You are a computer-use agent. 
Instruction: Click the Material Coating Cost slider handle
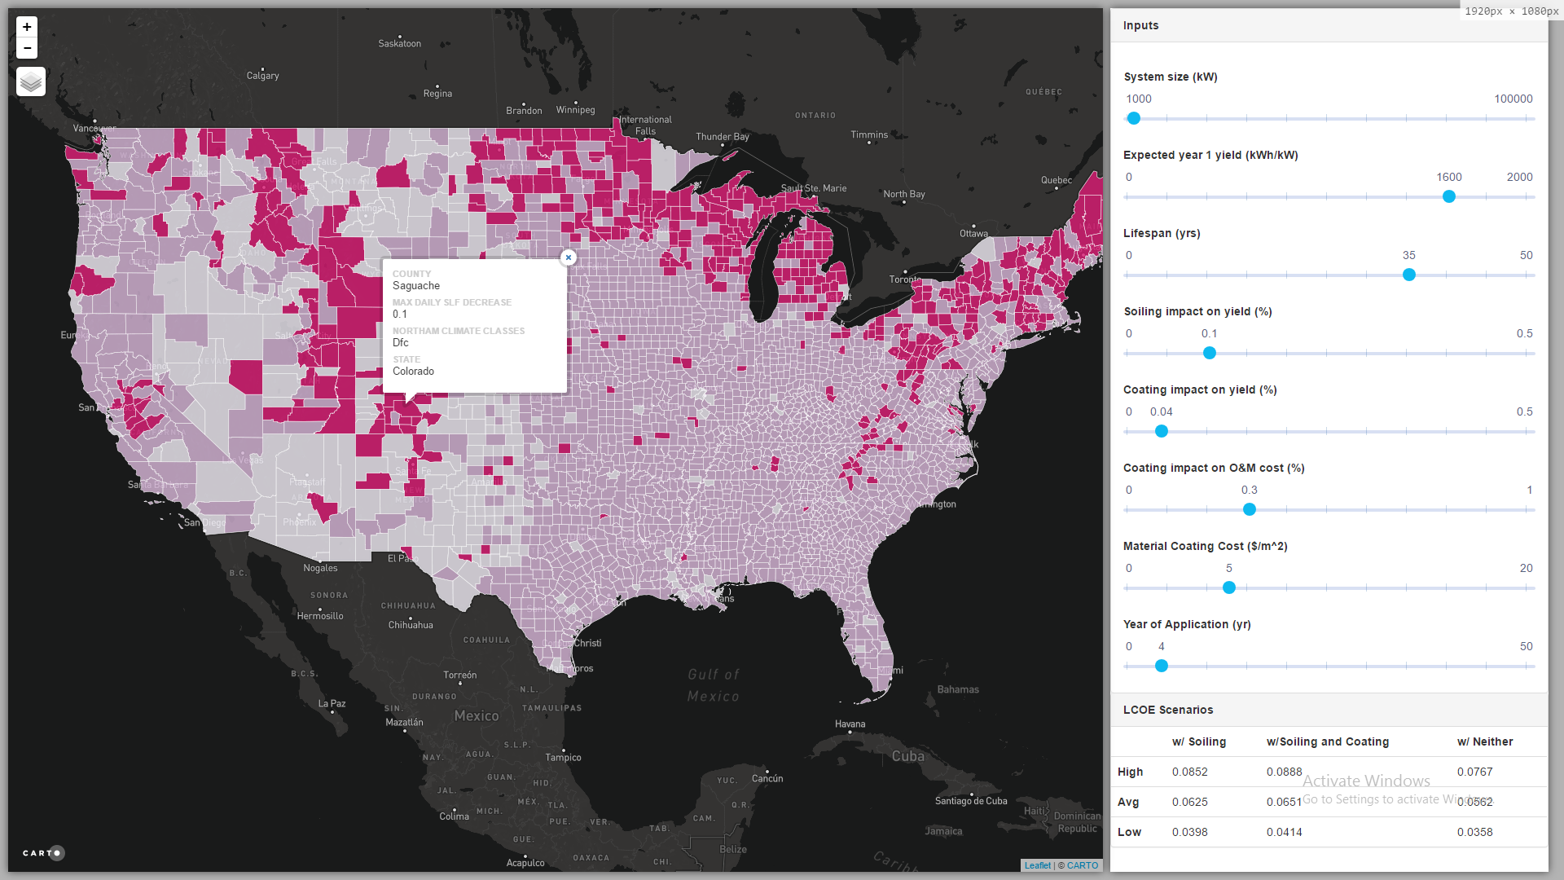1229,587
